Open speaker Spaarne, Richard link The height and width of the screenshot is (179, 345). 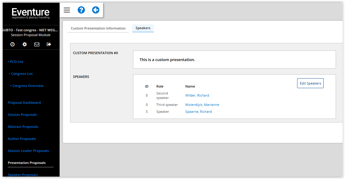coord(198,112)
